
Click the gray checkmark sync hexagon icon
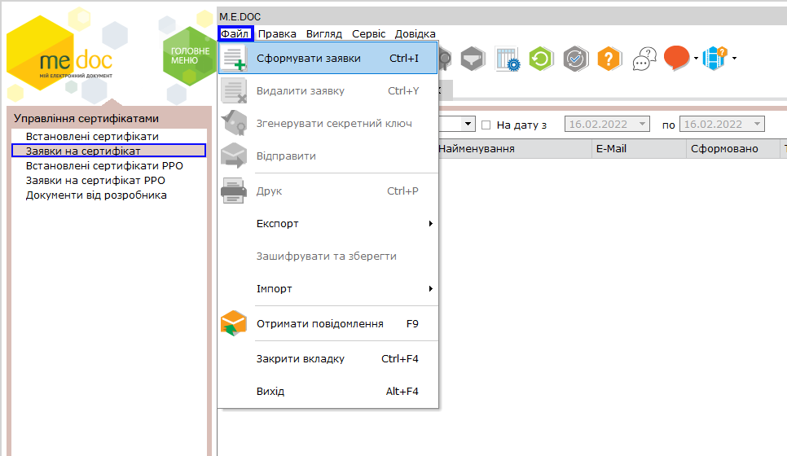[575, 59]
